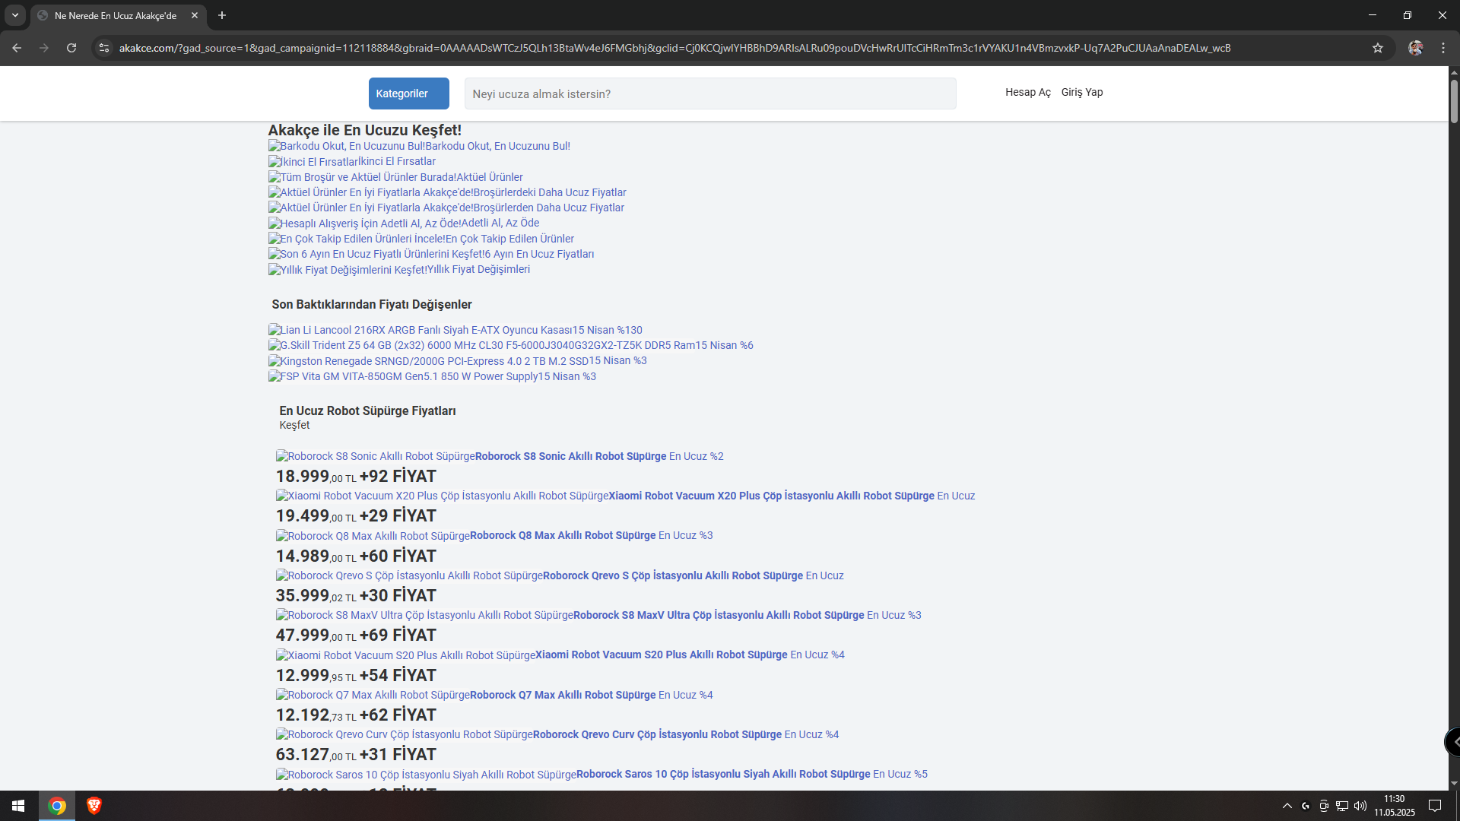Open Roborock Q8 Max Akıllı Robot Süpürge
Screen dimensions: 1460x821
click(494, 535)
